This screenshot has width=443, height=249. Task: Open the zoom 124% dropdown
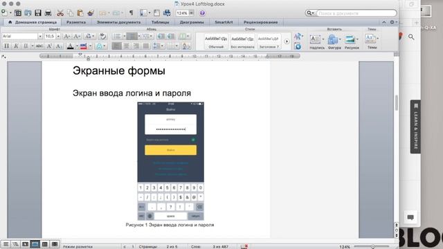coord(191,13)
